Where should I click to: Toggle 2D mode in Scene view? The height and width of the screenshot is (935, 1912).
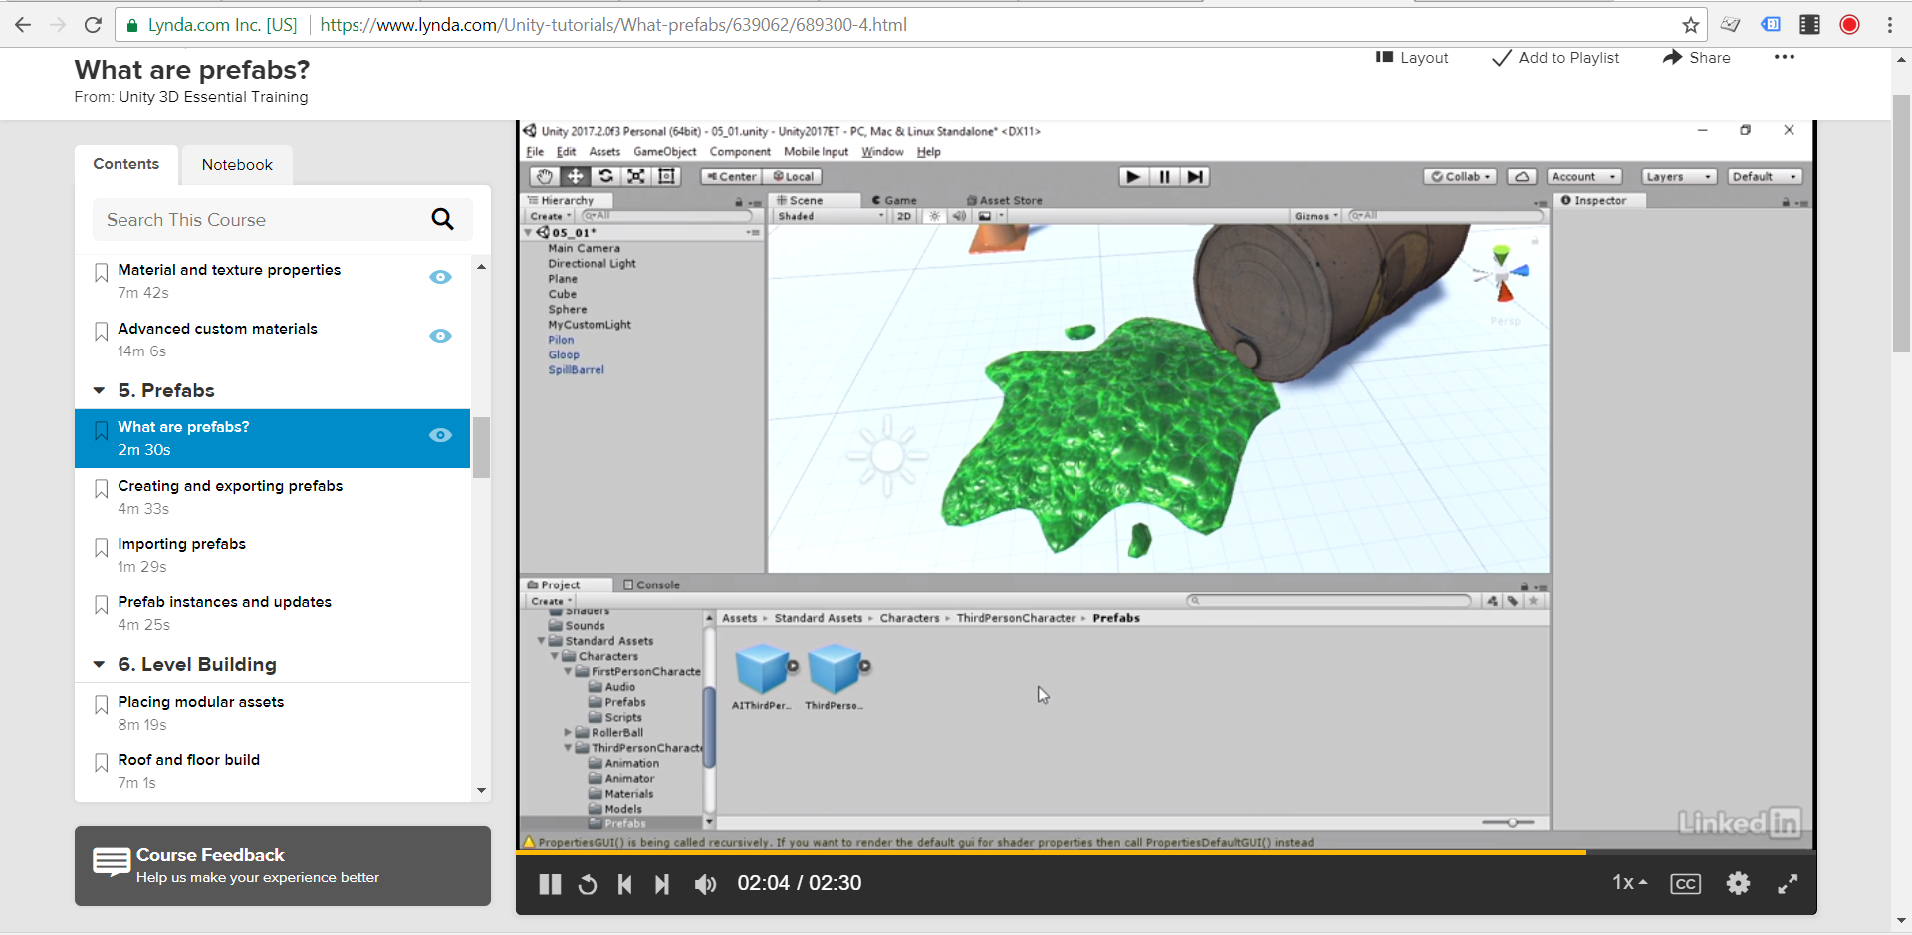tap(904, 216)
